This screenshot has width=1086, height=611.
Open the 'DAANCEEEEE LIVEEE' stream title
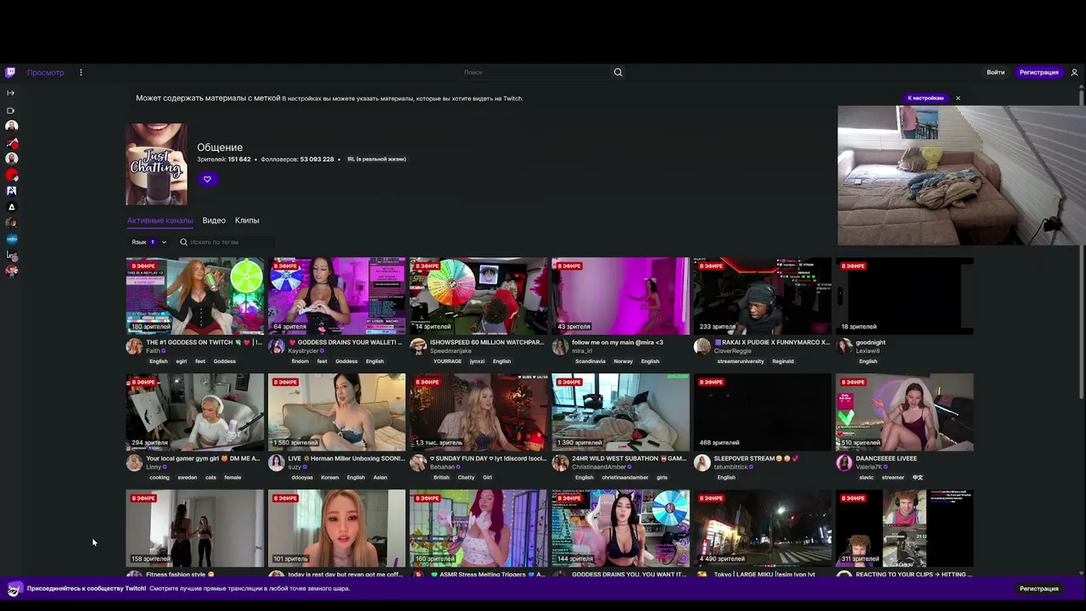pos(887,458)
